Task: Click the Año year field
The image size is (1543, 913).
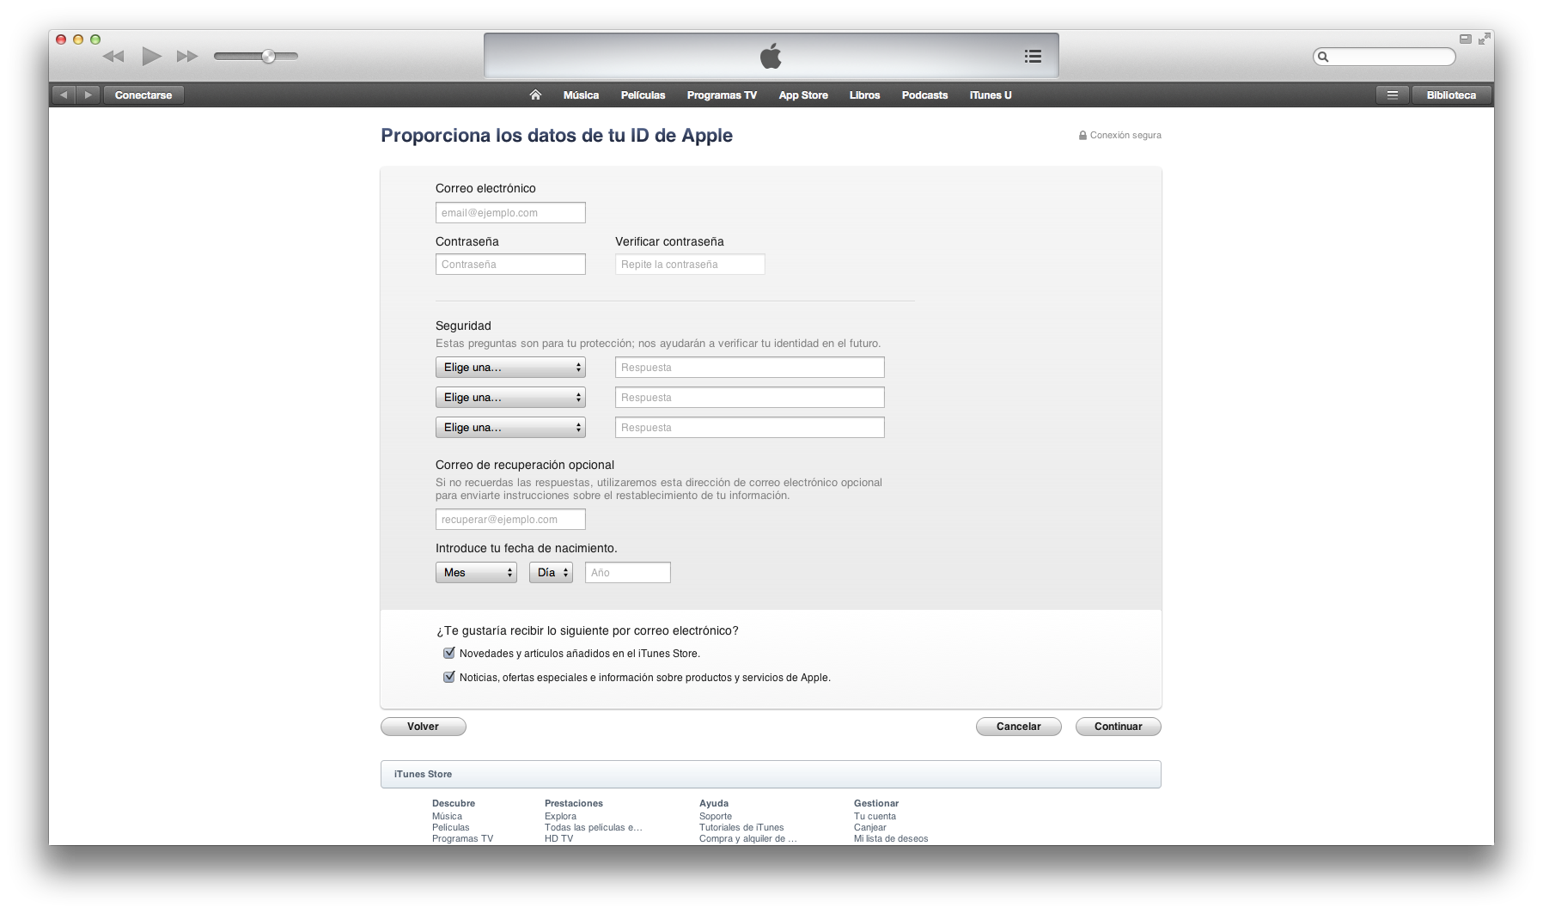Action: coord(628,573)
